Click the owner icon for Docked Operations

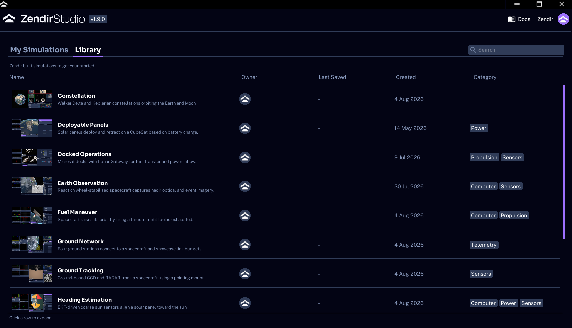pos(245,157)
